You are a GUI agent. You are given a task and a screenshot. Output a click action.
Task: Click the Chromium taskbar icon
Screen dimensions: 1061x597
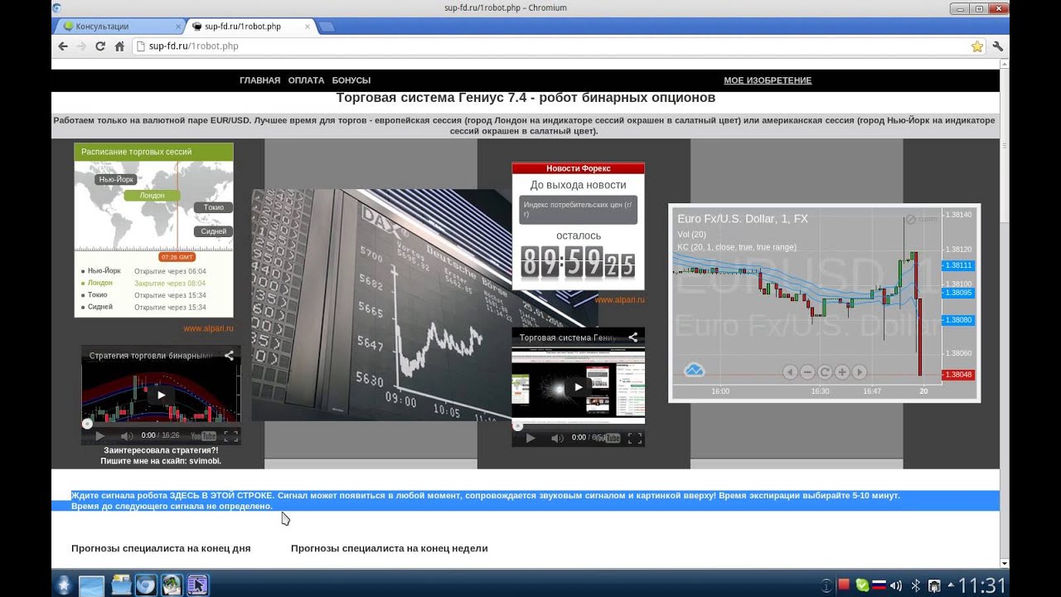[x=146, y=585]
